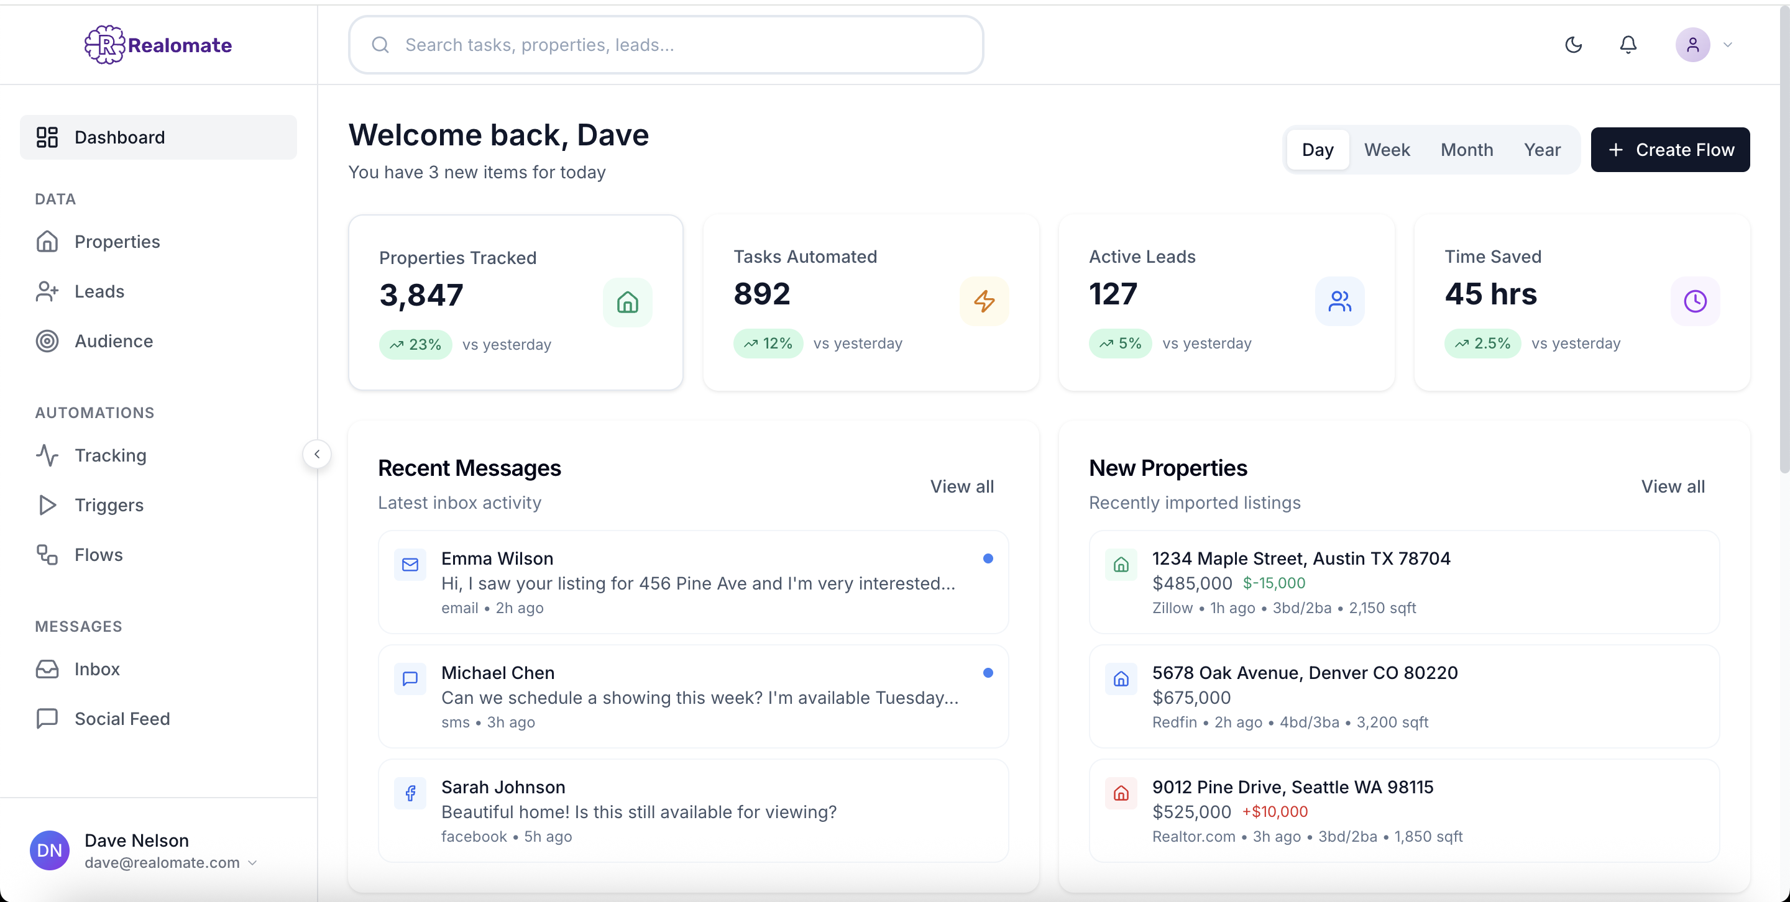This screenshot has width=1790, height=902.
Task: Switch to the Week view
Action: pyautogui.click(x=1387, y=149)
